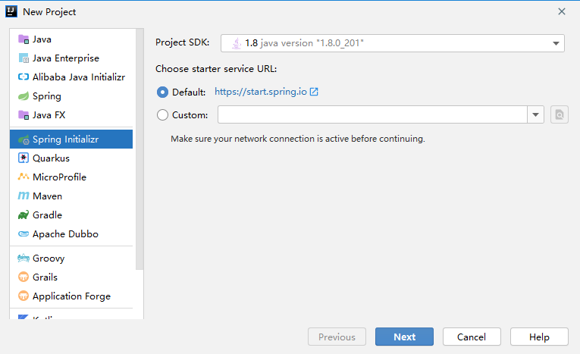Click the Maven 'm' icon
This screenshot has width=580, height=354.
pyautogui.click(x=23, y=196)
